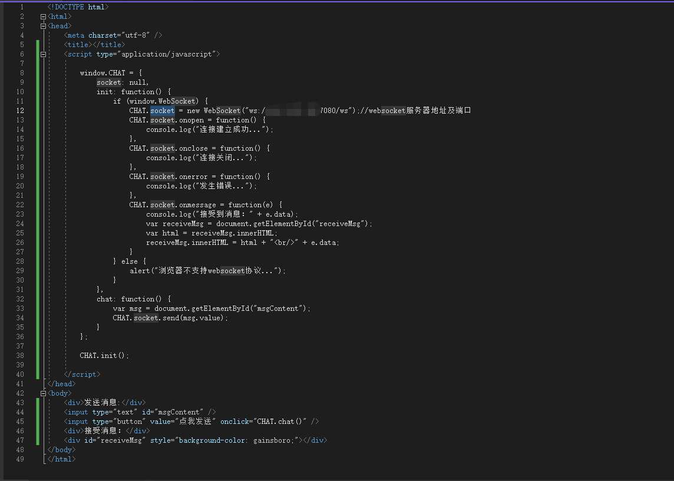Click line number 12 in the gutter
Screen dimensions: 674x481
pyautogui.click(x=20, y=111)
